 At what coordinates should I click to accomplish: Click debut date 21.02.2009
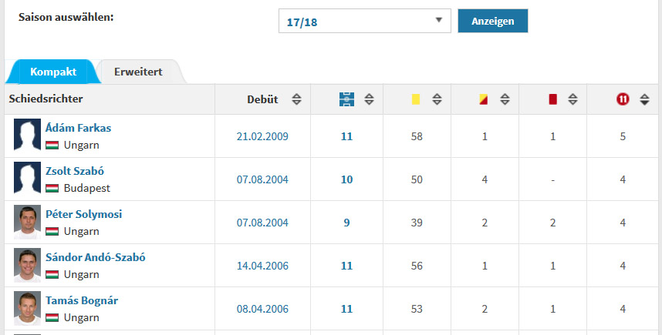coord(262,136)
